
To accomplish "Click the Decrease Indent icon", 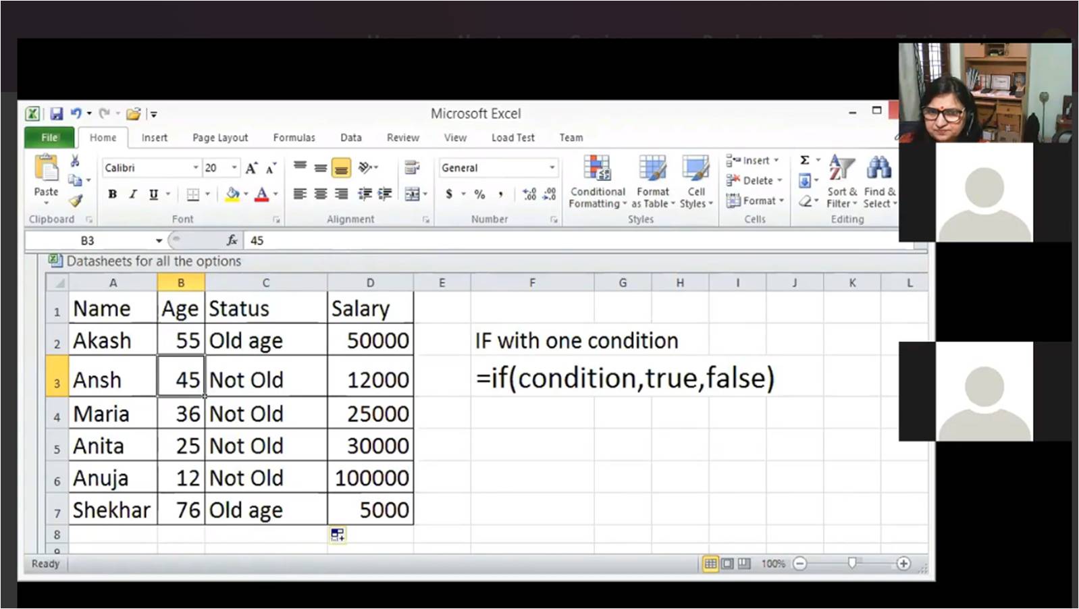I will click(x=365, y=194).
